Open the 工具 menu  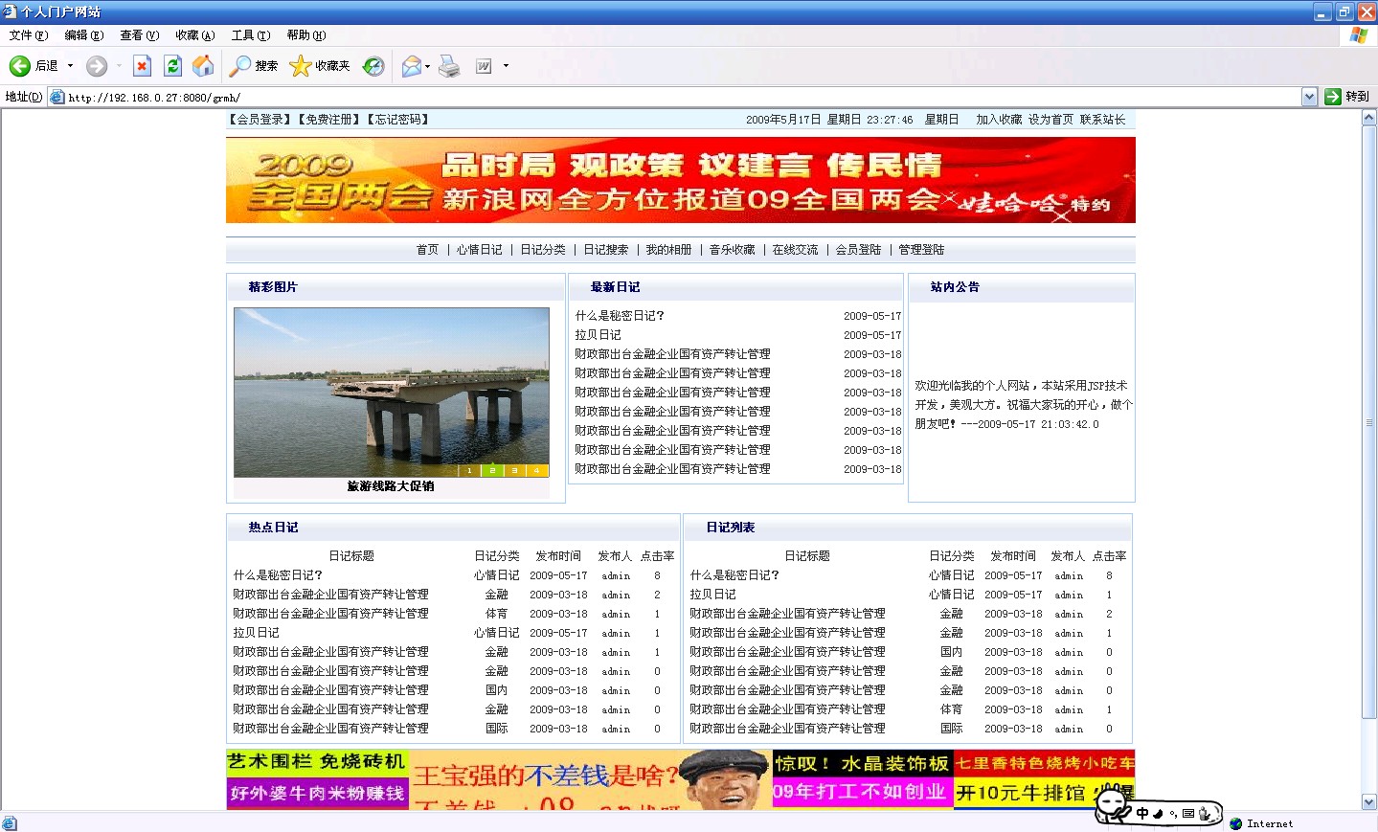(251, 35)
